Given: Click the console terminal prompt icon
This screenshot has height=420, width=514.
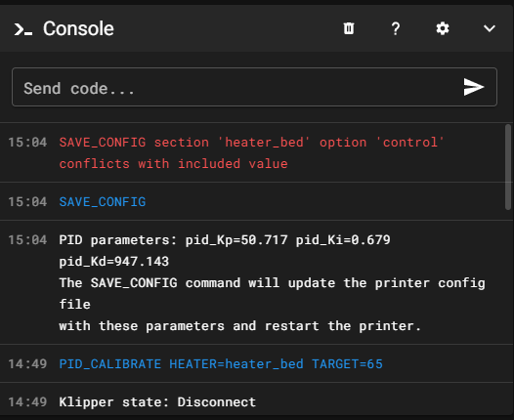Looking at the screenshot, I should 22,29.
